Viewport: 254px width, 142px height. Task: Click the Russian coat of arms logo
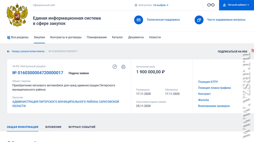pyautogui.click(x=17, y=15)
